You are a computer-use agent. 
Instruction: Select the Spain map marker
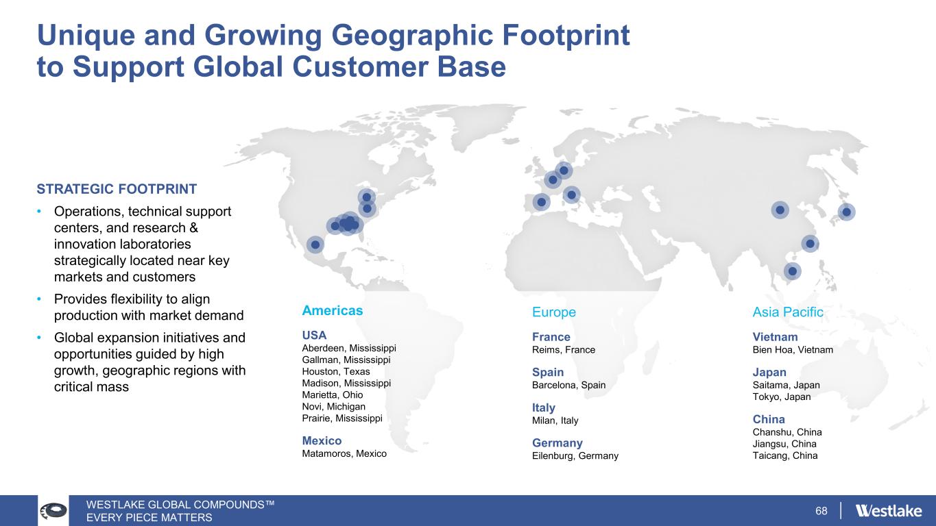[542, 202]
